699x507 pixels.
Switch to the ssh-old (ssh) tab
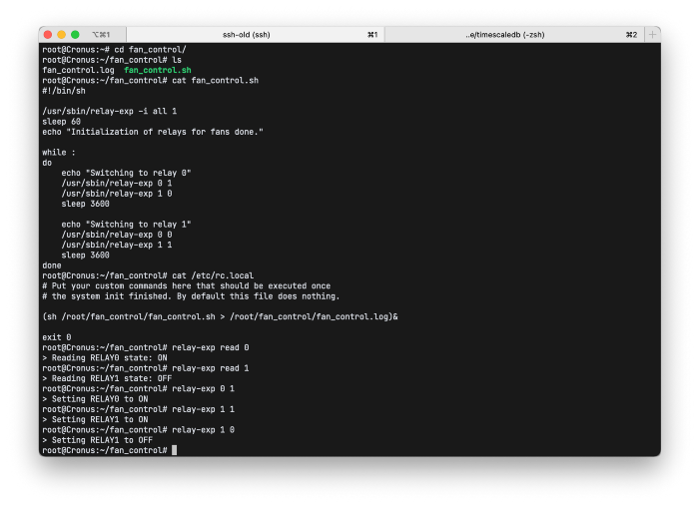pyautogui.click(x=256, y=35)
